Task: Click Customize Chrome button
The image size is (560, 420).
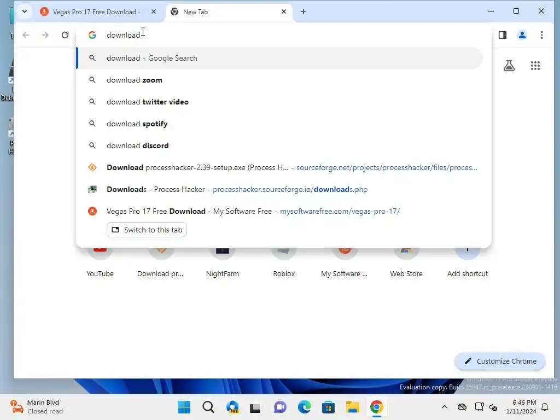Action: click(500, 361)
